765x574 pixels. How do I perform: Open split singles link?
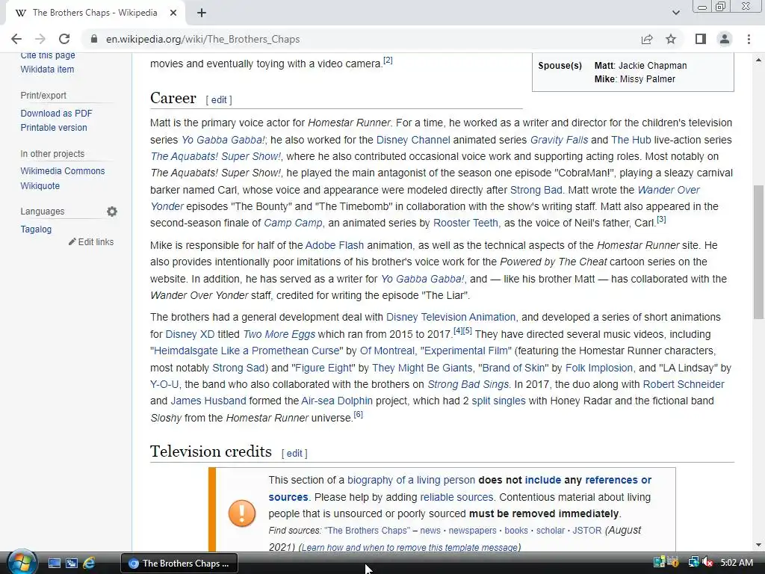pos(498,401)
